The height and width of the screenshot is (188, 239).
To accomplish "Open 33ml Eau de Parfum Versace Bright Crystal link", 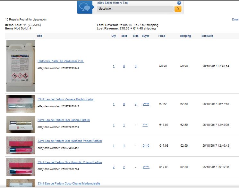I will pos(65,99).
